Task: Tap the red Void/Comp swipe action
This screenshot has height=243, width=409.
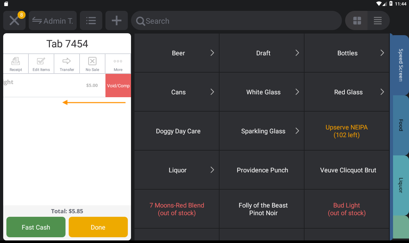Action: (x=118, y=86)
